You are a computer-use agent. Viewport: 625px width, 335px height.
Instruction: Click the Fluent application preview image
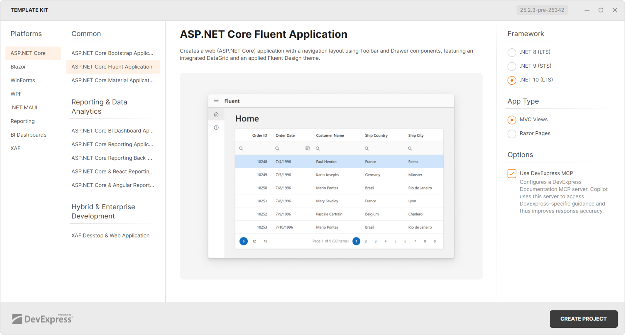coord(331,176)
